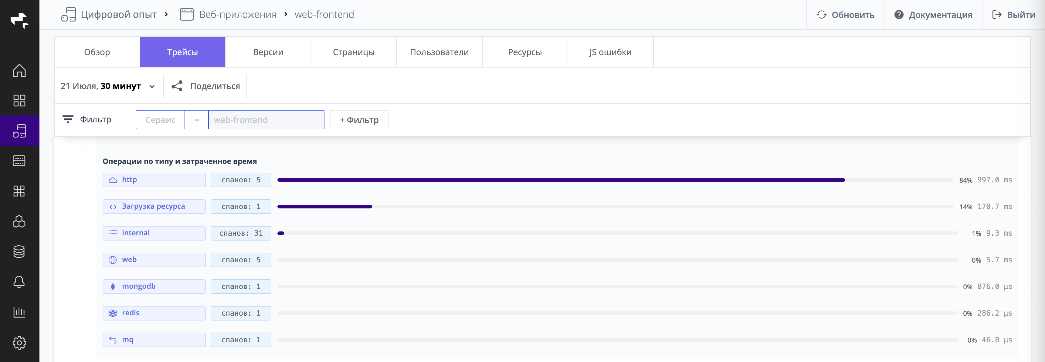Open the Home sidebar icon

pyautogui.click(x=19, y=71)
